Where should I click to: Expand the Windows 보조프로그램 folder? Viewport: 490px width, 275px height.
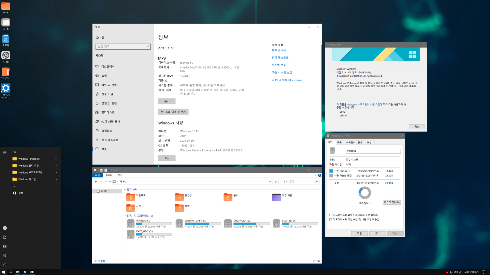click(x=35, y=172)
